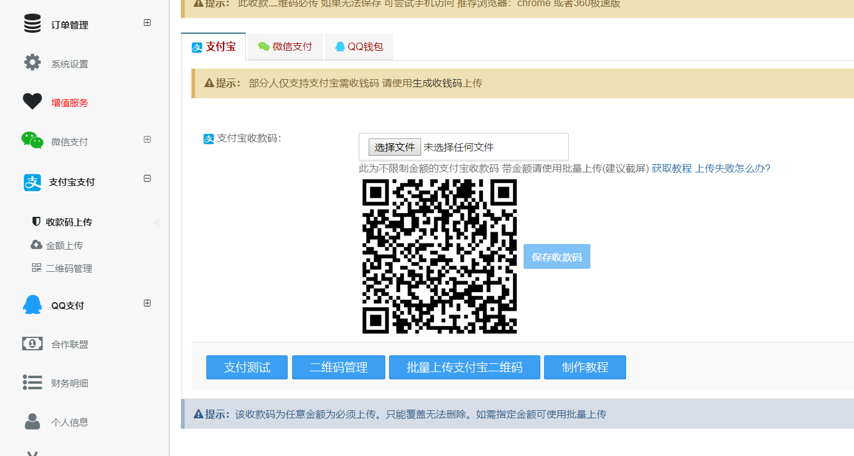The height and width of the screenshot is (456, 854).
Task: Click the 保存收款码 button
Action: click(x=557, y=256)
